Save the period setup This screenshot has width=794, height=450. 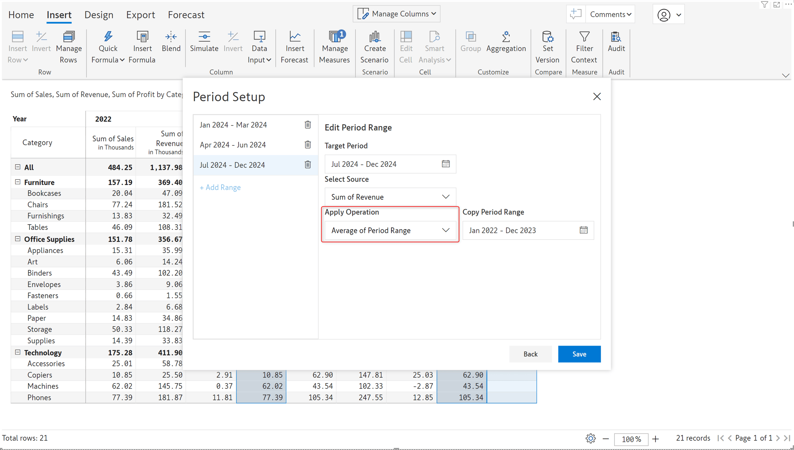coord(579,354)
